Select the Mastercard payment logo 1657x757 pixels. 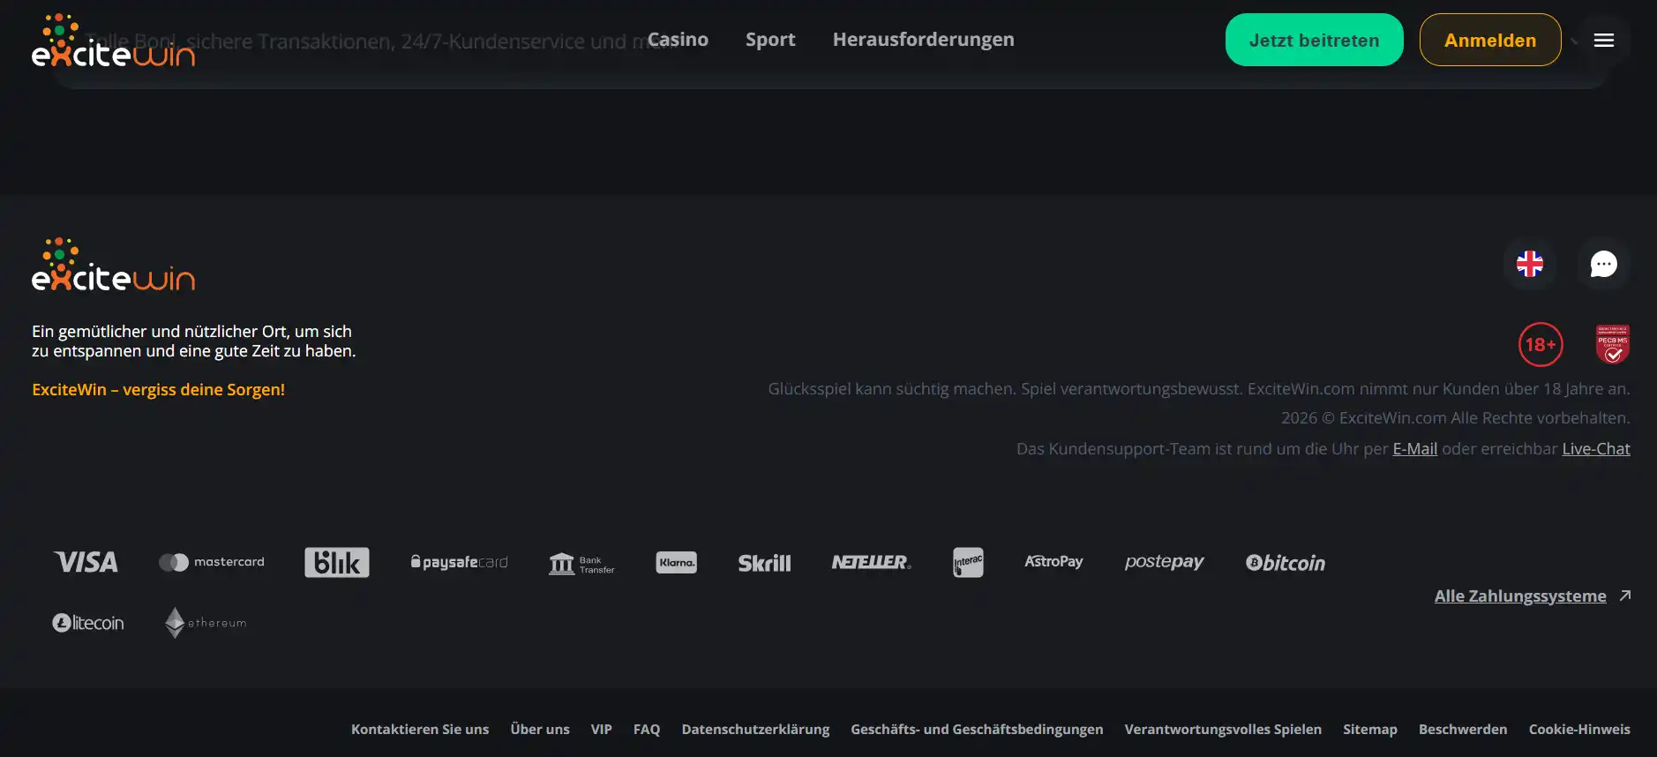tap(212, 562)
